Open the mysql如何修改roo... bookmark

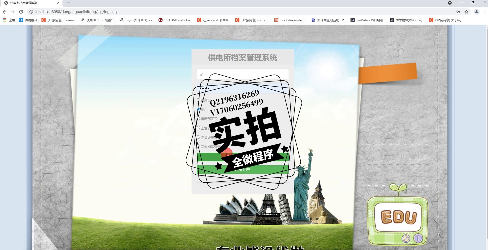[x=137, y=20]
